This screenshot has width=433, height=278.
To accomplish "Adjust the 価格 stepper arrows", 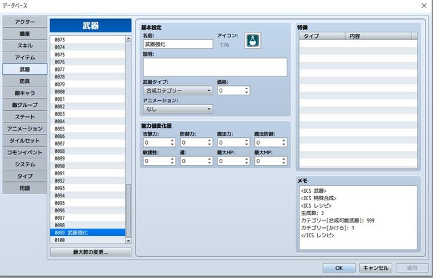I will click(247, 91).
